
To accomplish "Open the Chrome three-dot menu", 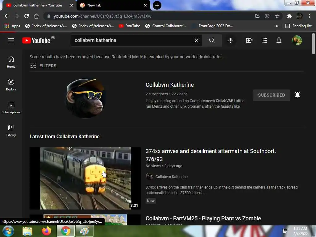I will click(x=309, y=16).
